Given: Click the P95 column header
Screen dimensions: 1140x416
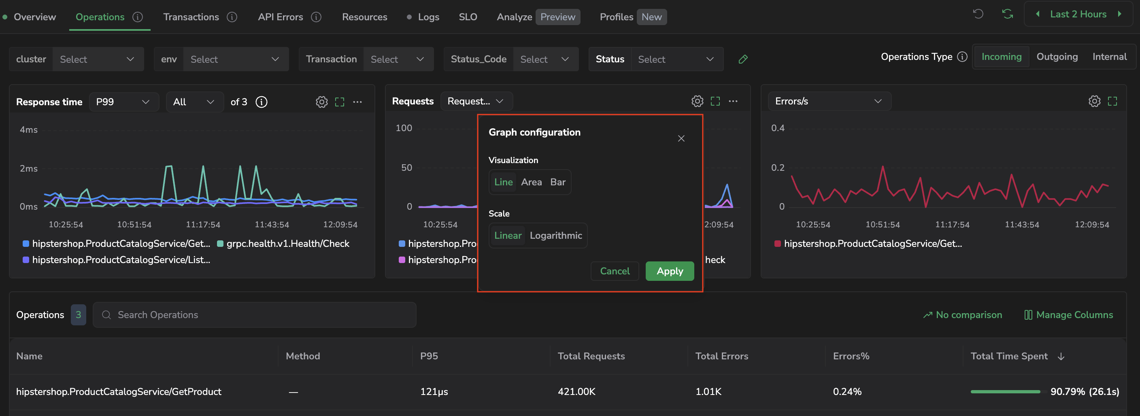Looking at the screenshot, I should pos(429,356).
